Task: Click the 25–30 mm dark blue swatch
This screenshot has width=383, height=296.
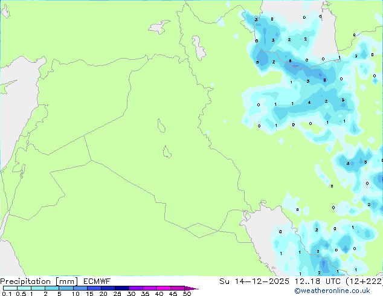Action: pos(122,288)
